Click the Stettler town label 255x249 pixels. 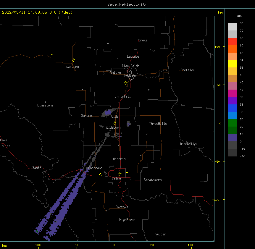click(x=188, y=70)
